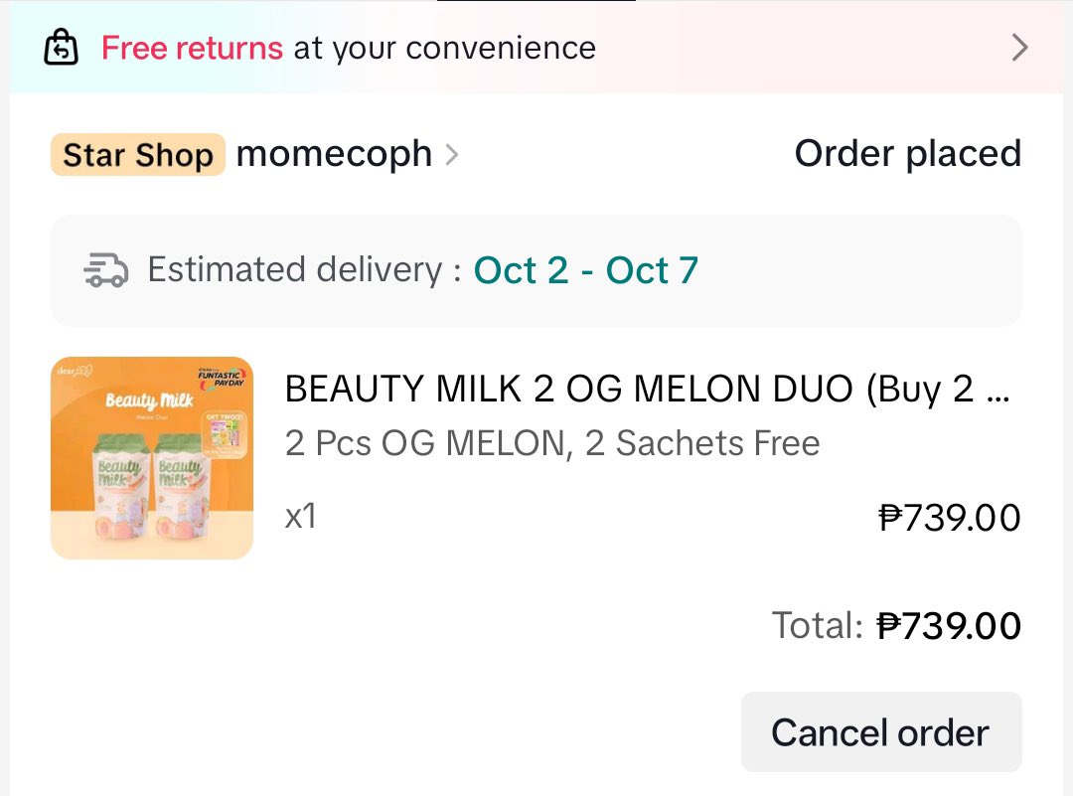Tap the delivery truck icon

point(105,270)
